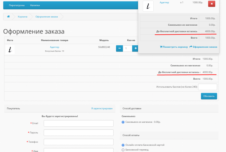Open Посмотреть корзину cart link
The height and width of the screenshot is (152, 226).
(174, 47)
